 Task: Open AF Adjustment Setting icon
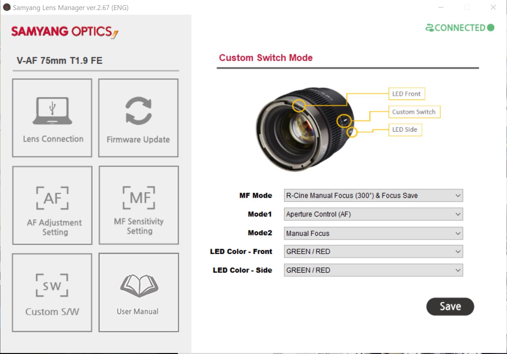(x=52, y=198)
